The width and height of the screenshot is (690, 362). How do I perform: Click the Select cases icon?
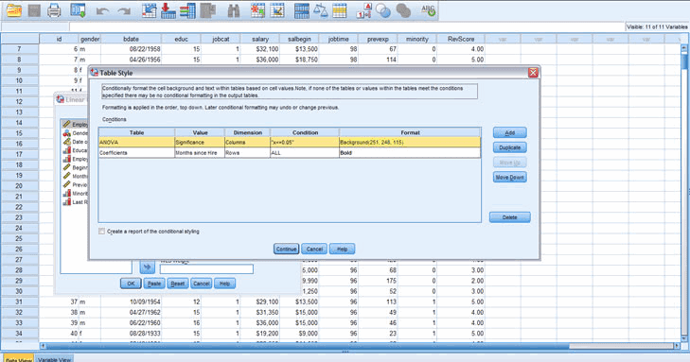pos(339,10)
